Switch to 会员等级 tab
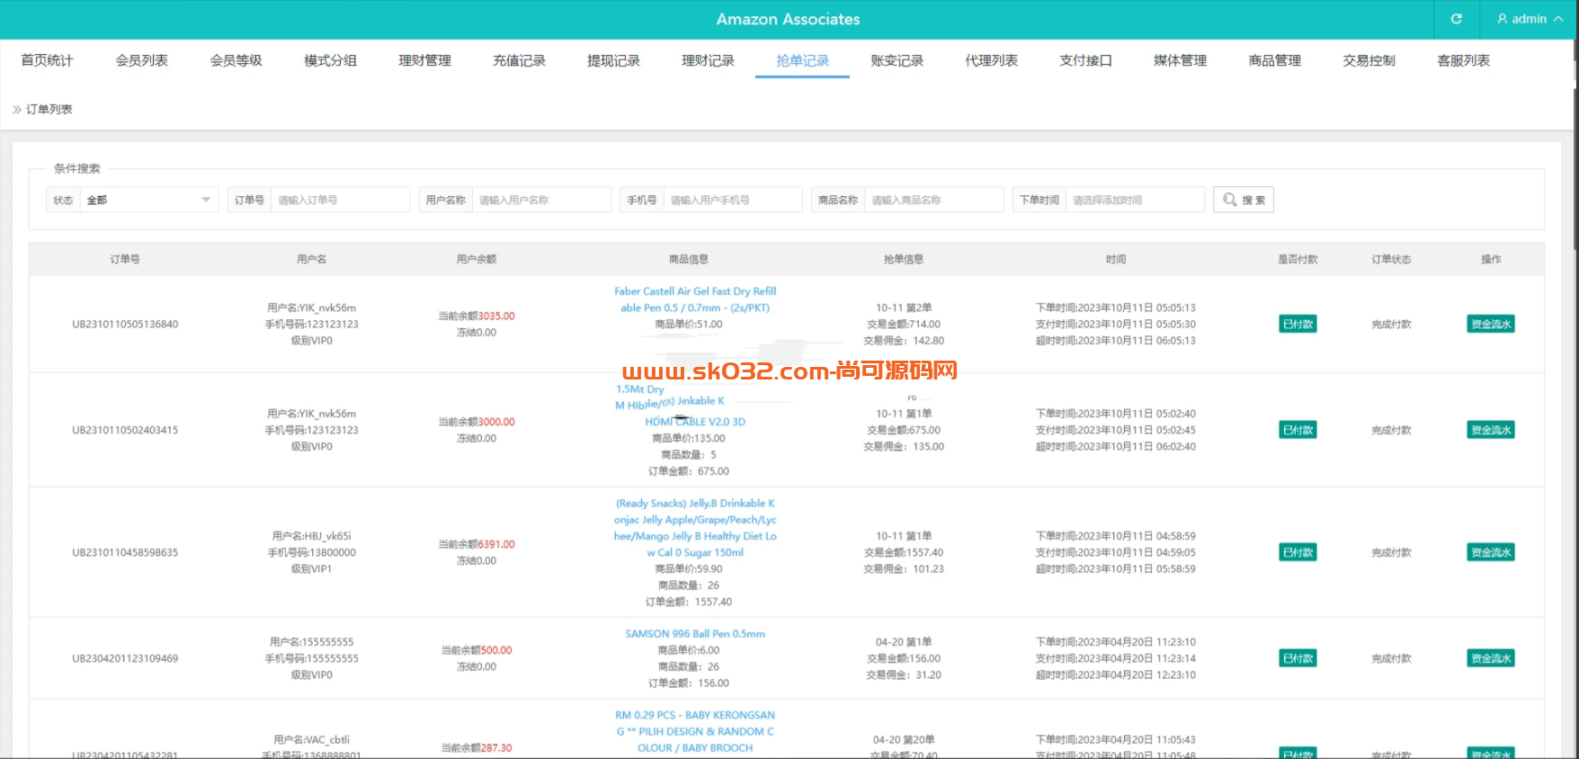The image size is (1579, 759). click(236, 60)
